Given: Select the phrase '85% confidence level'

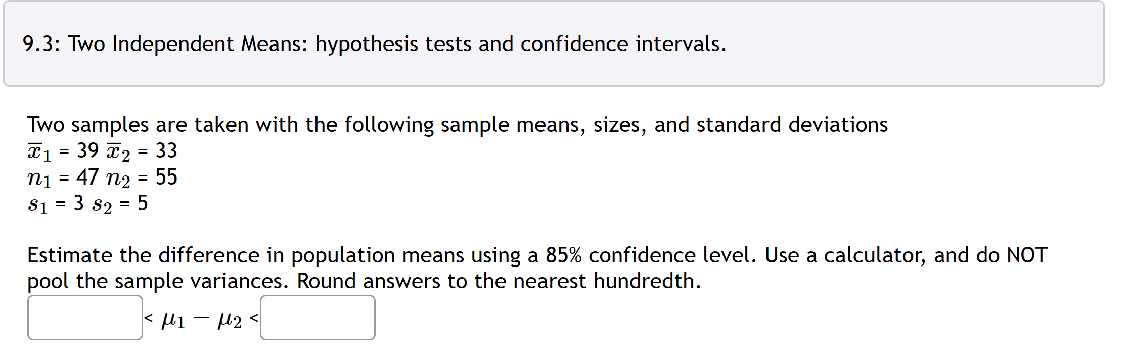Looking at the screenshot, I should (x=632, y=255).
